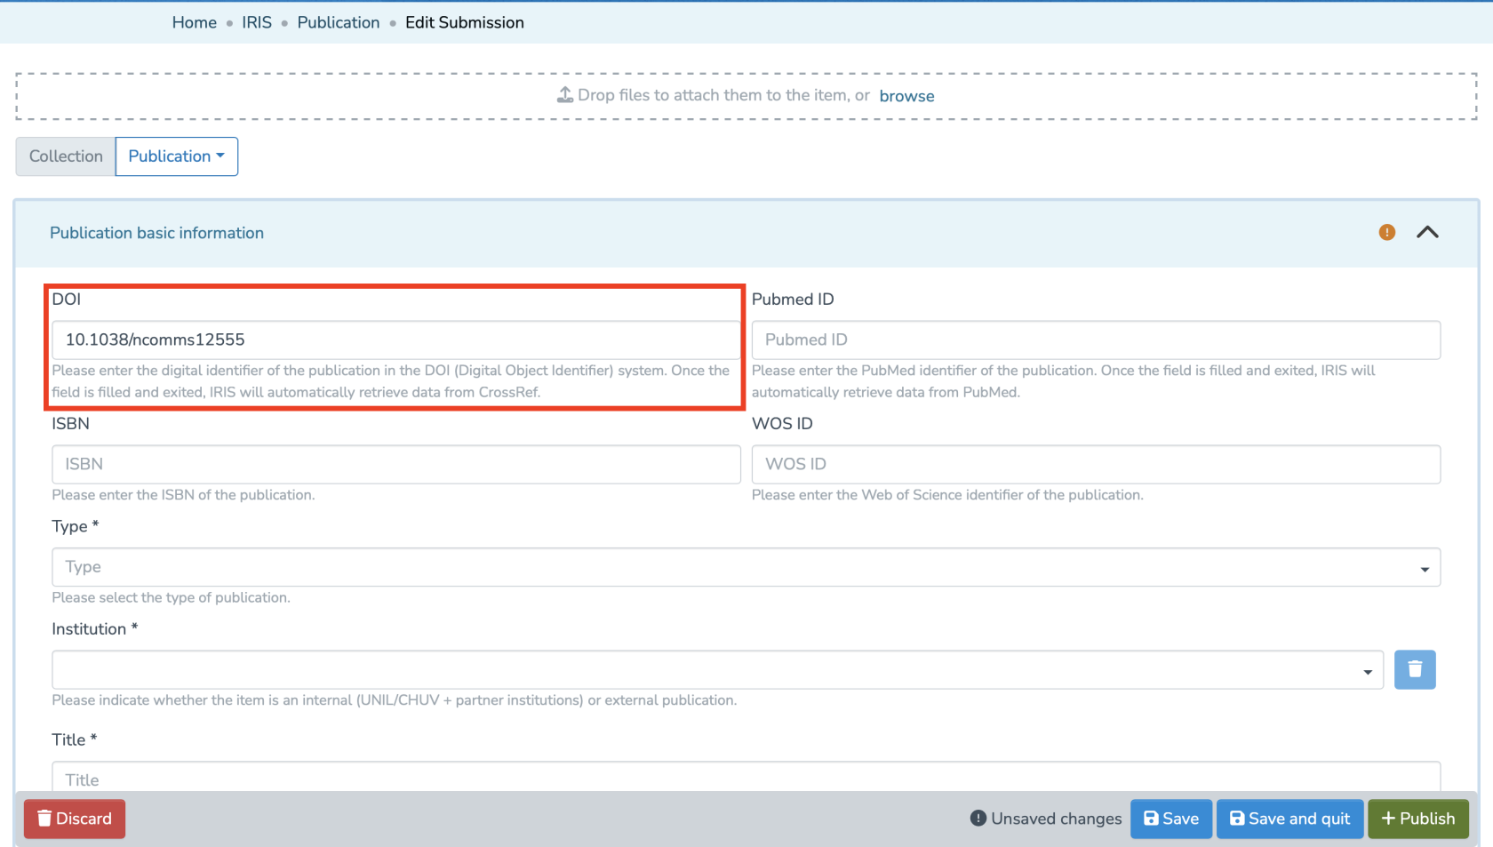Click the trash icon beside Institution field
Screen dimensions: 1493x847
click(x=1415, y=670)
